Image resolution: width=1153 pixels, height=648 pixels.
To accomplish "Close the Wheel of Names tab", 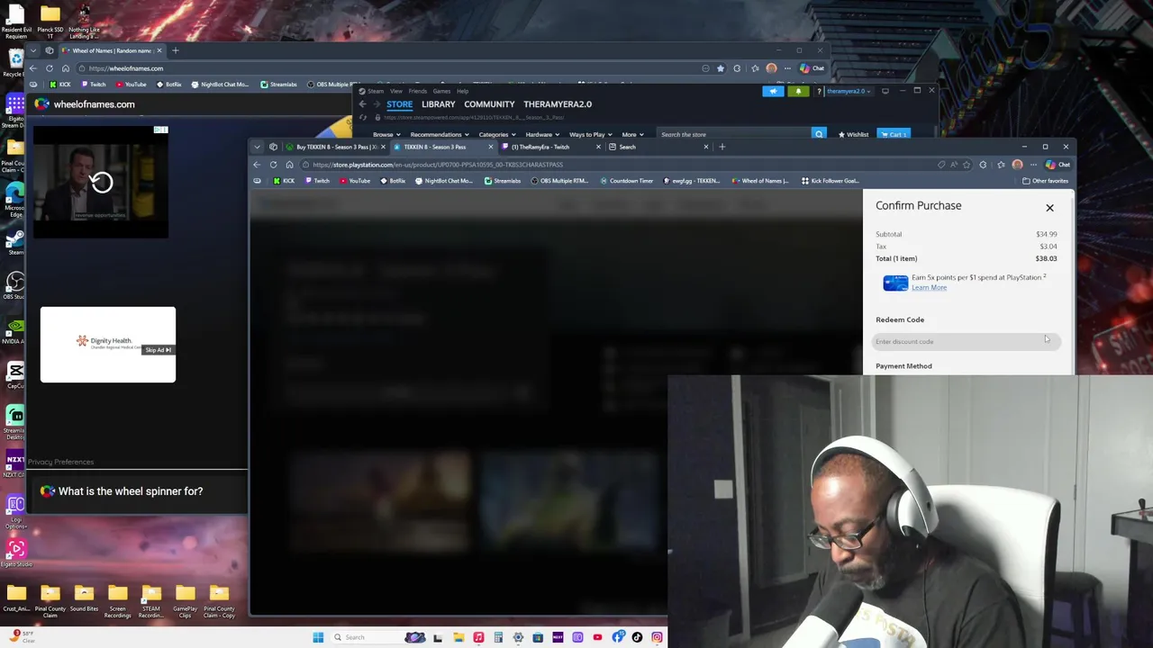I will (161, 50).
